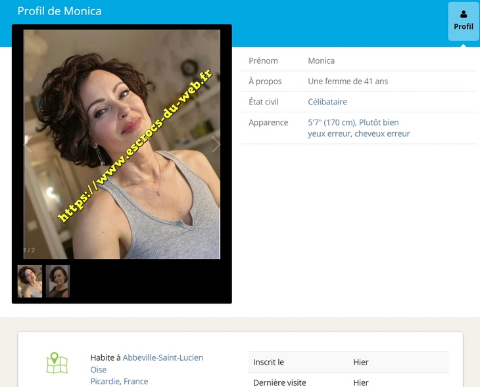Click the "Profil de Monica" page heading
Image resolution: width=480 pixels, height=387 pixels.
pyautogui.click(x=59, y=11)
